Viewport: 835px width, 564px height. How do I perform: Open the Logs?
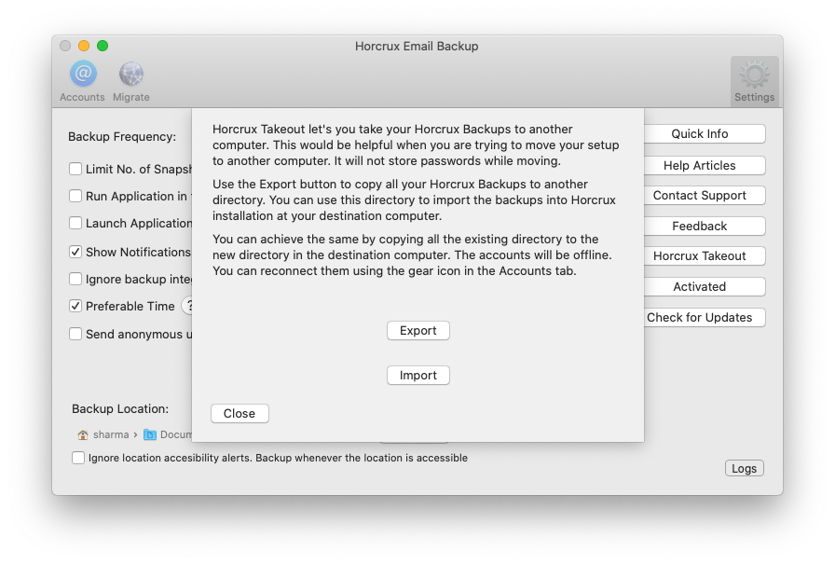(x=744, y=469)
